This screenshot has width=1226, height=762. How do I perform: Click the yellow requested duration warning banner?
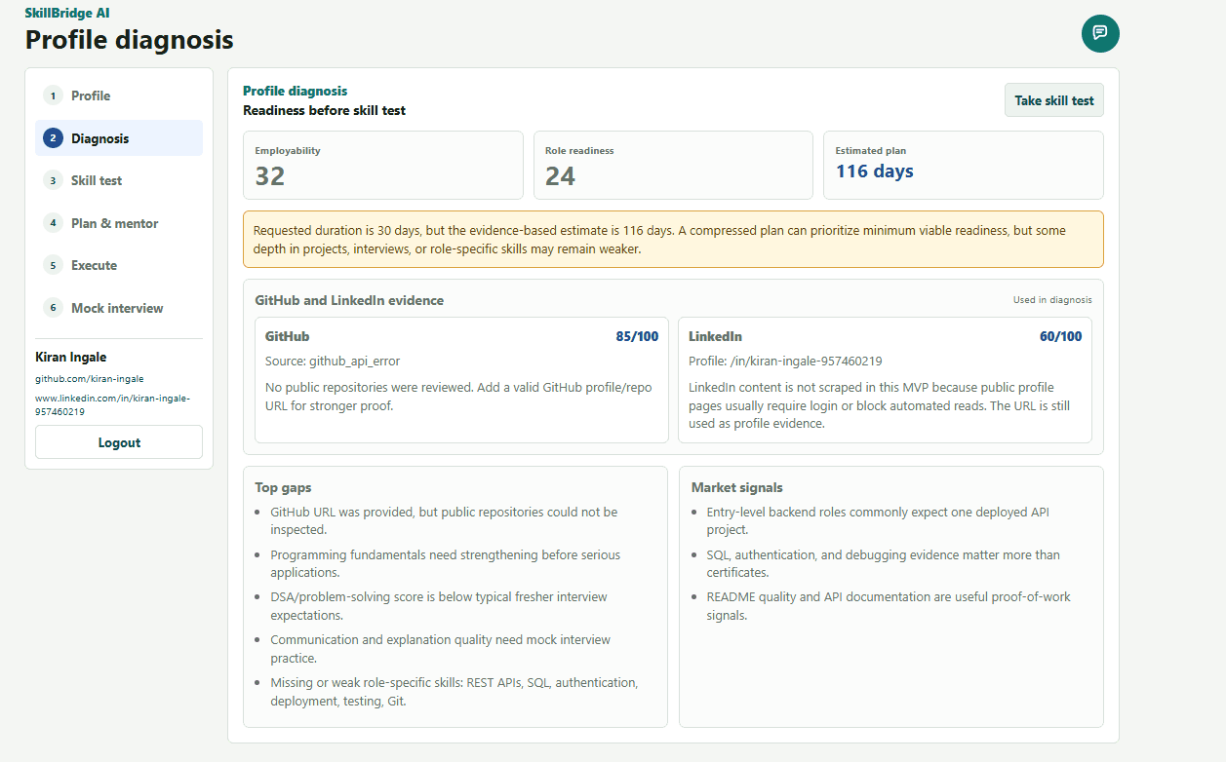(x=673, y=240)
